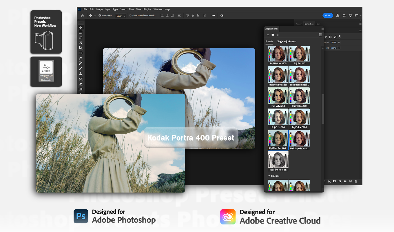The width and height of the screenshot is (394, 232).
Task: Activate the Eraser tool
Action: click(x=81, y=84)
